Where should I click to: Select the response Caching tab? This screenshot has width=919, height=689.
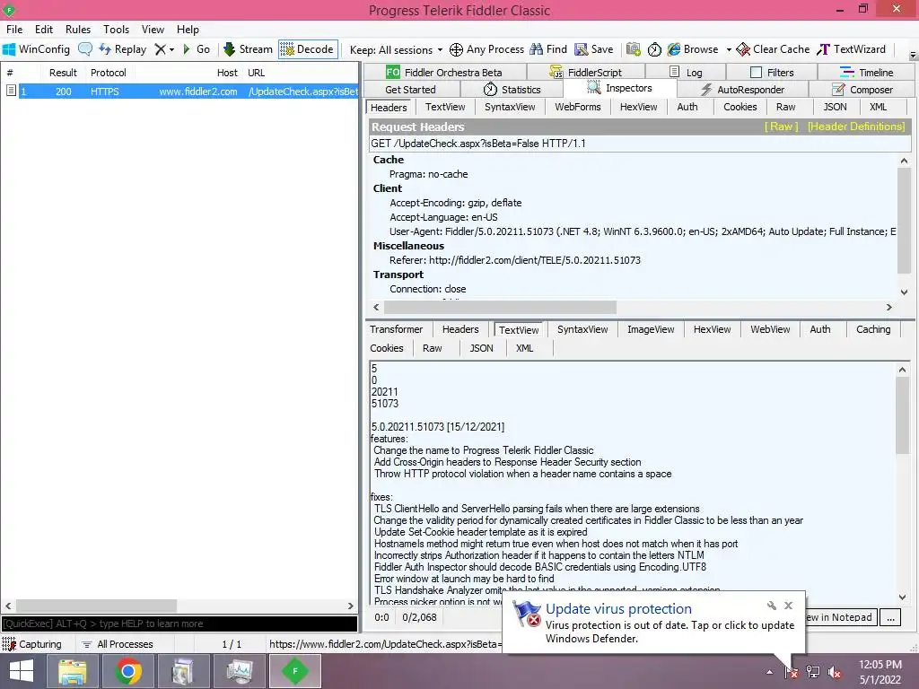[872, 329]
